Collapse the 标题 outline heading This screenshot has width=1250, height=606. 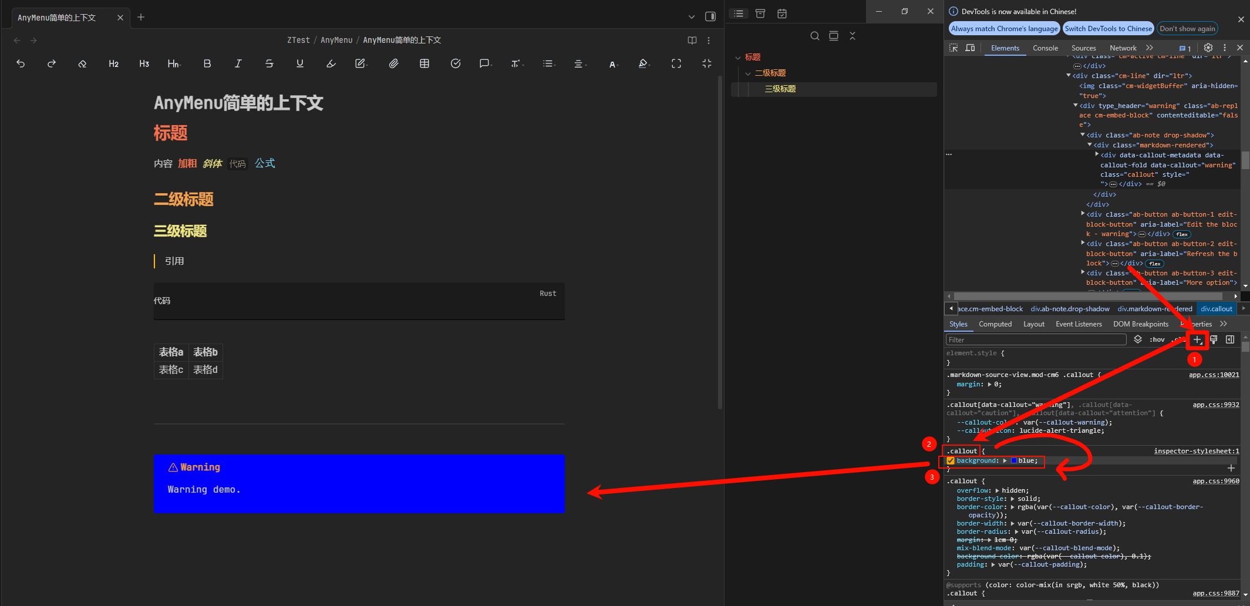click(738, 58)
